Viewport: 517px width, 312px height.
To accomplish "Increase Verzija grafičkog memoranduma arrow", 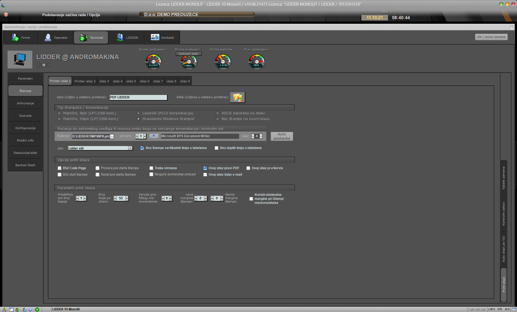I will (170, 198).
